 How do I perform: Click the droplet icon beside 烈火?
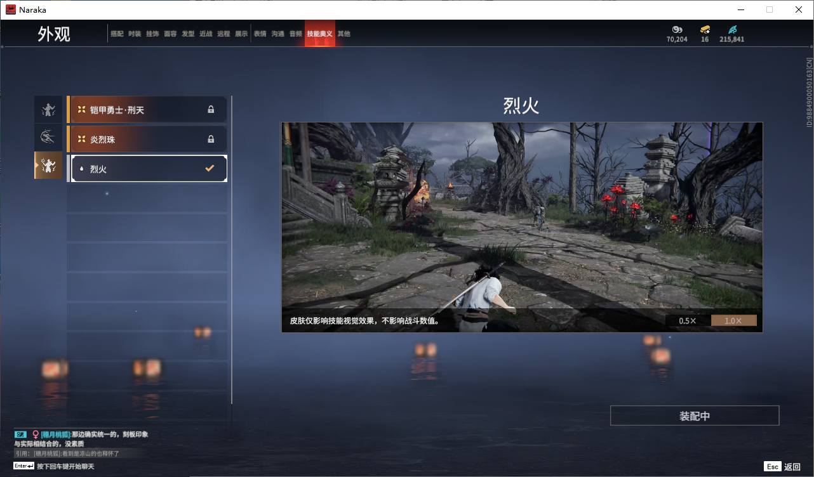81,169
